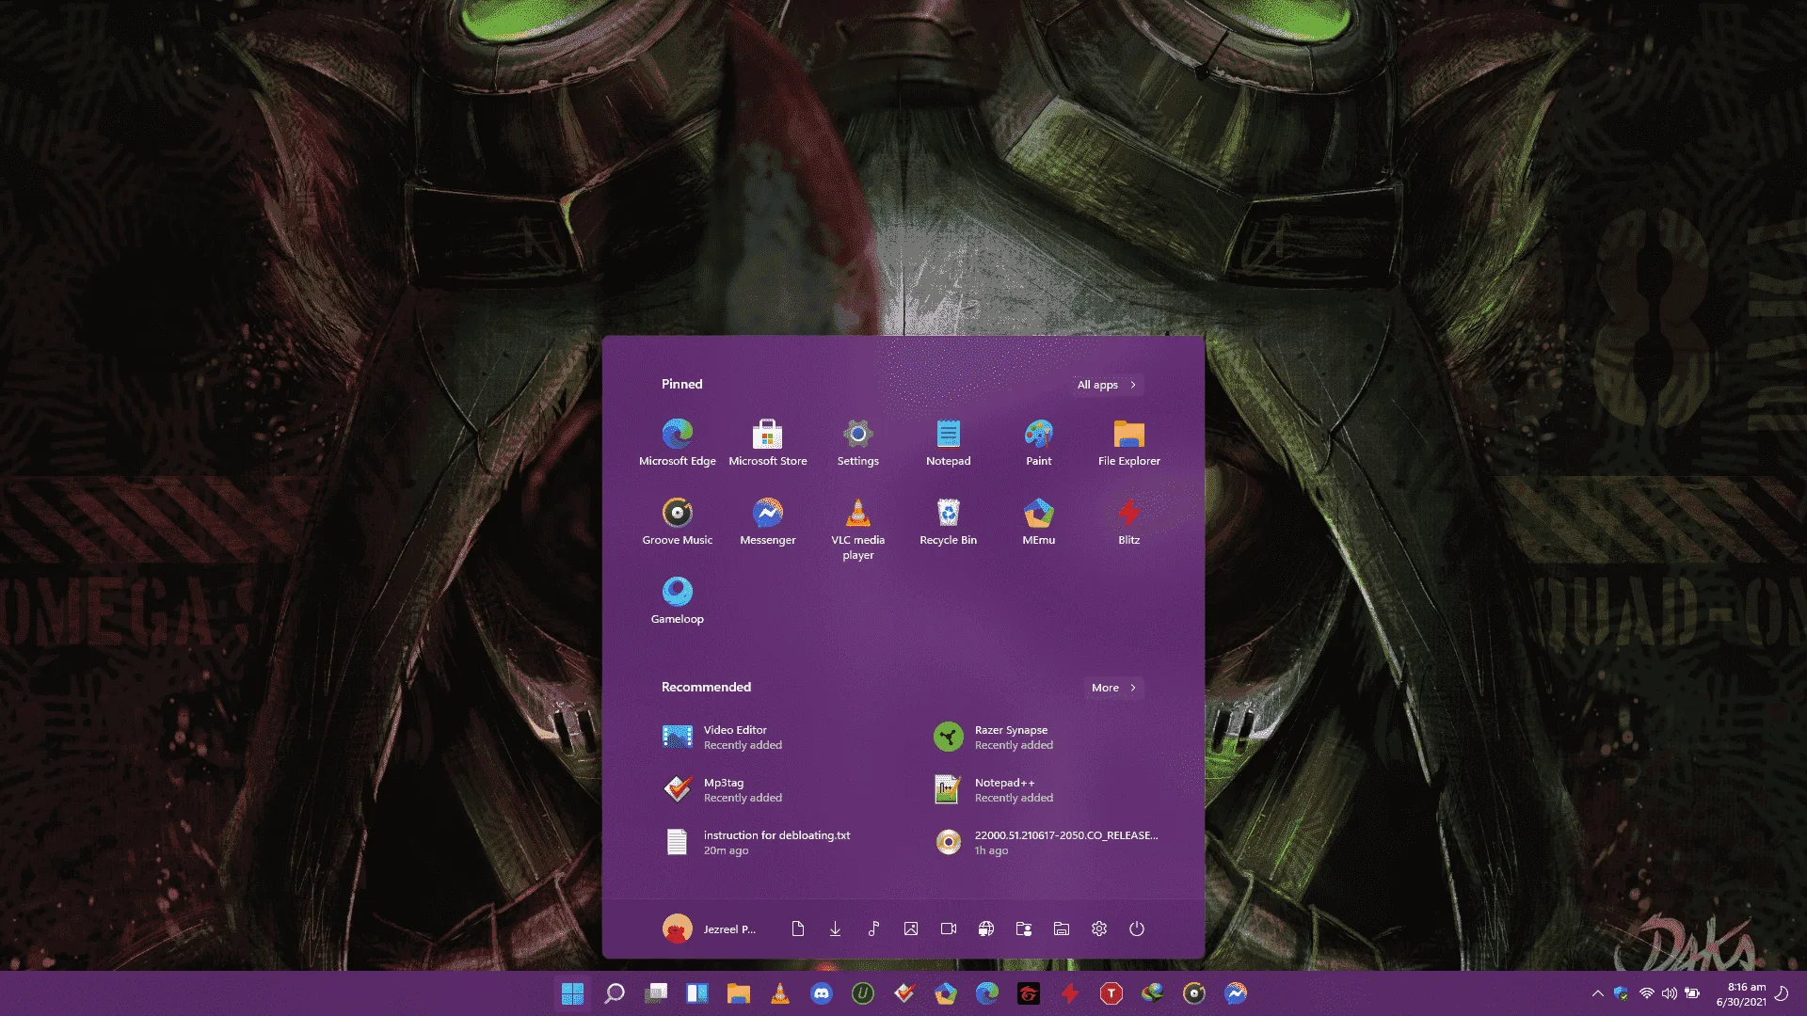
Task: Open the Downloads folder icon in Start footer
Action: [x=836, y=929]
